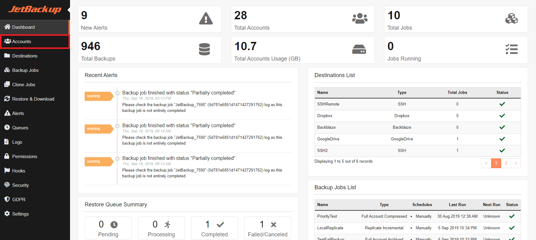The width and height of the screenshot is (536, 240).
Task: Click previous page arrow in destinations pagination
Action: coord(486,163)
